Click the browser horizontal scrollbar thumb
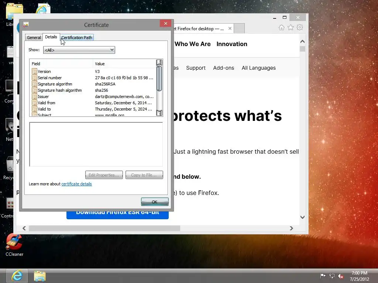This screenshot has width=378, height=283. [x=104, y=228]
